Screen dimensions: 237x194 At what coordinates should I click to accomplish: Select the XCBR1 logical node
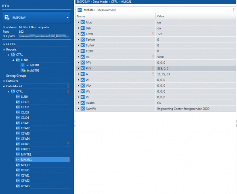25,170
